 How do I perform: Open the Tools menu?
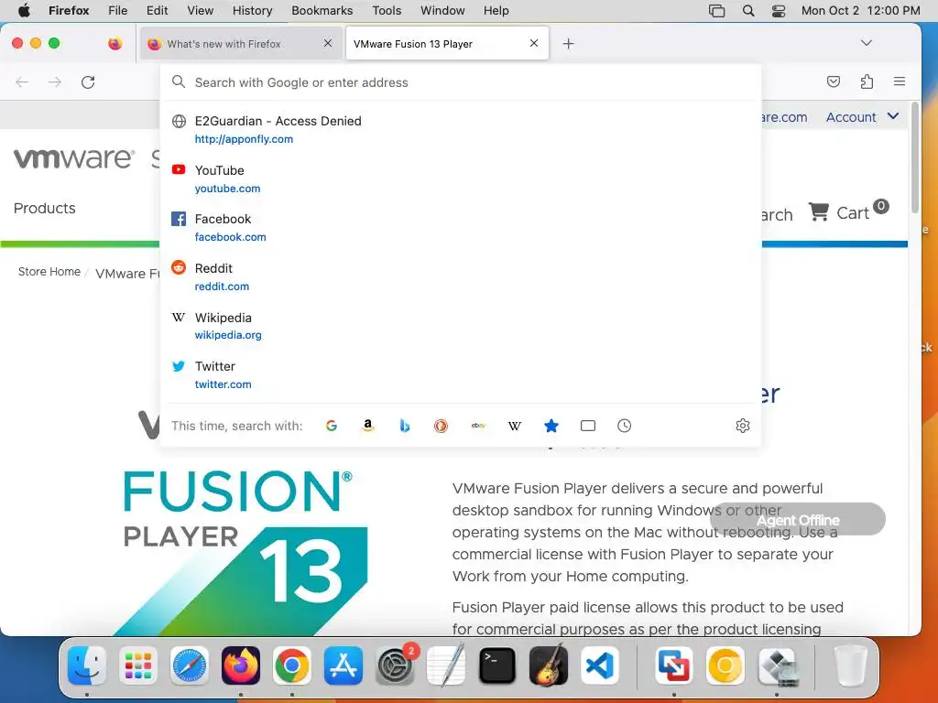387,10
